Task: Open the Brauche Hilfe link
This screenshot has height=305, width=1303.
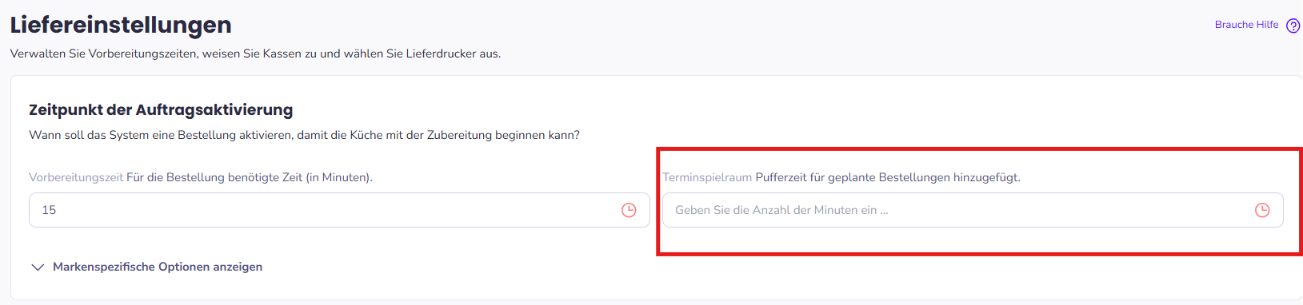Action: 1246,25
